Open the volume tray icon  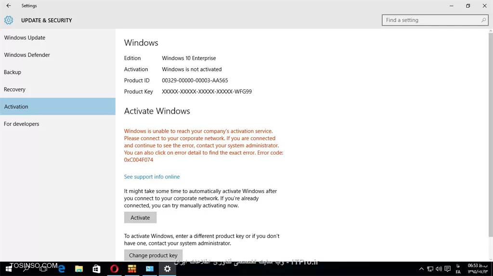(x=439, y=269)
